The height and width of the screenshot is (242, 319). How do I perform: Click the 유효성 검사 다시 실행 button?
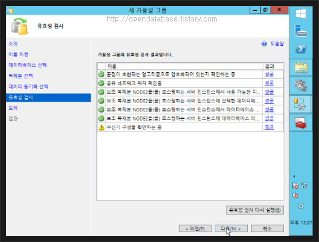point(255,210)
